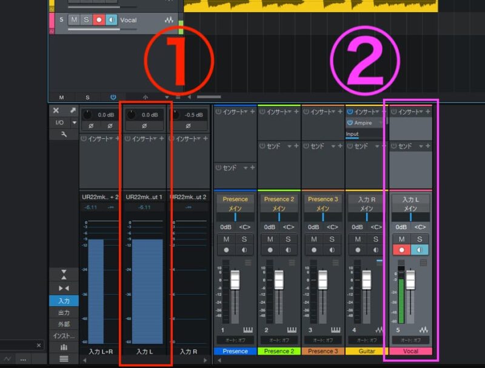Switch to the 外部 tab in the sidebar
This screenshot has height=368, width=485.
tap(64, 324)
